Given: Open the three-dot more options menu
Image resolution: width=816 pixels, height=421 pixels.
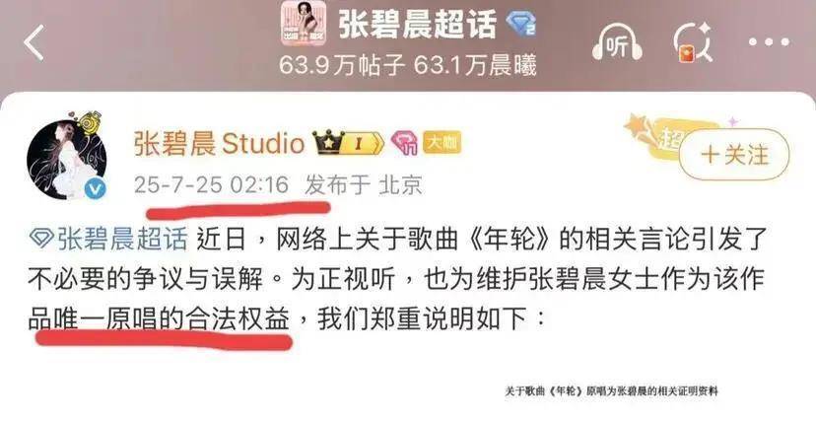Looking at the screenshot, I should (x=769, y=42).
